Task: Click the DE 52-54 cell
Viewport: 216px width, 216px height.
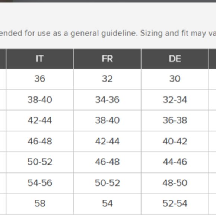Action: pyautogui.click(x=175, y=203)
